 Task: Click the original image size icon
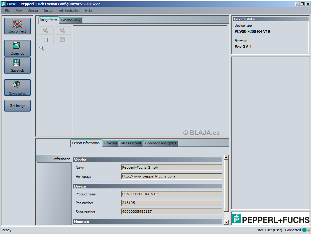(63, 40)
